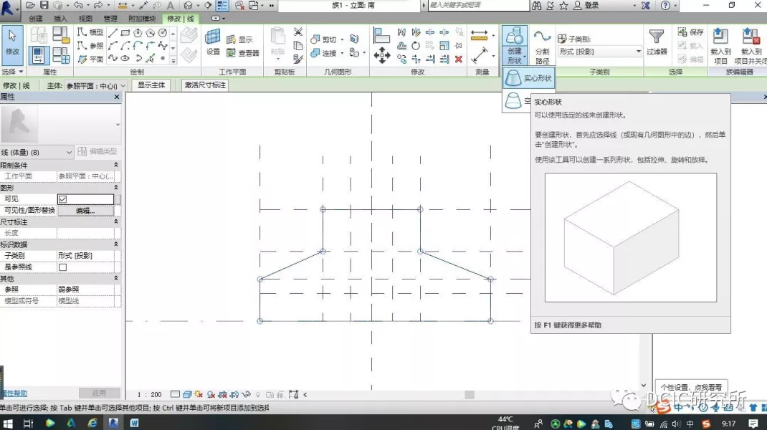Image resolution: width=767 pixels, height=430 pixels.
Task: Open the 过滤器 selection filter
Action: pyautogui.click(x=657, y=42)
